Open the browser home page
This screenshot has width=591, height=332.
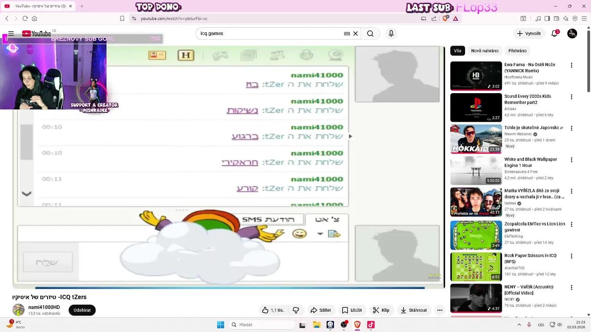(34, 18)
